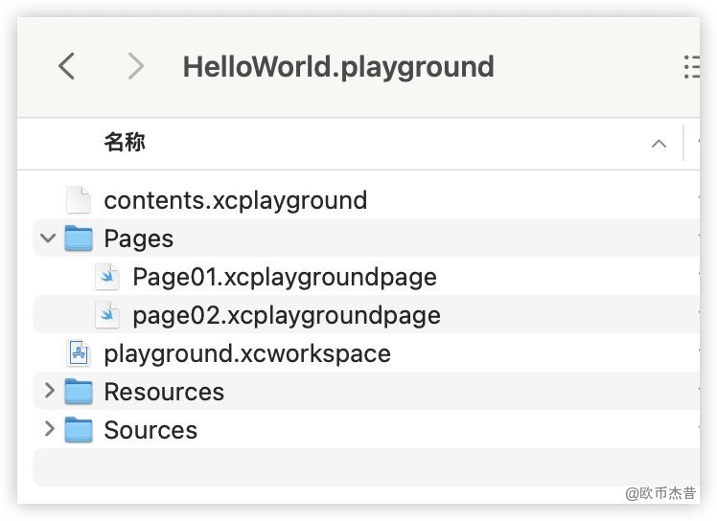Go back using the left arrow button
Viewport: 717px width, 521px height.
[x=67, y=66]
